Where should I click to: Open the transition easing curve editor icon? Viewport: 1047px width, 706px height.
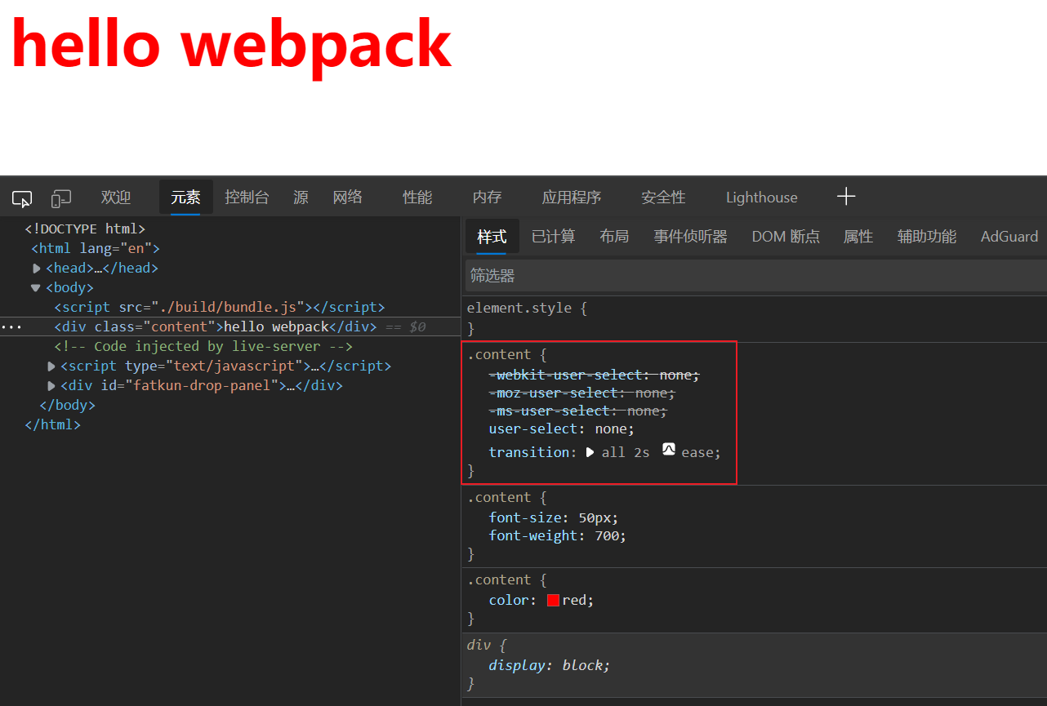[669, 449]
